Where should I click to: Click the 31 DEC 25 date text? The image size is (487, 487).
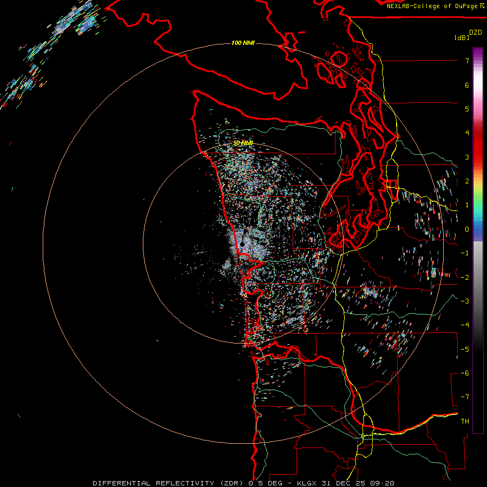coord(343,483)
